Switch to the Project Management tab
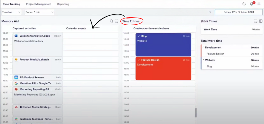Image resolution: width=264 pixels, height=124 pixels. coord(39,4)
